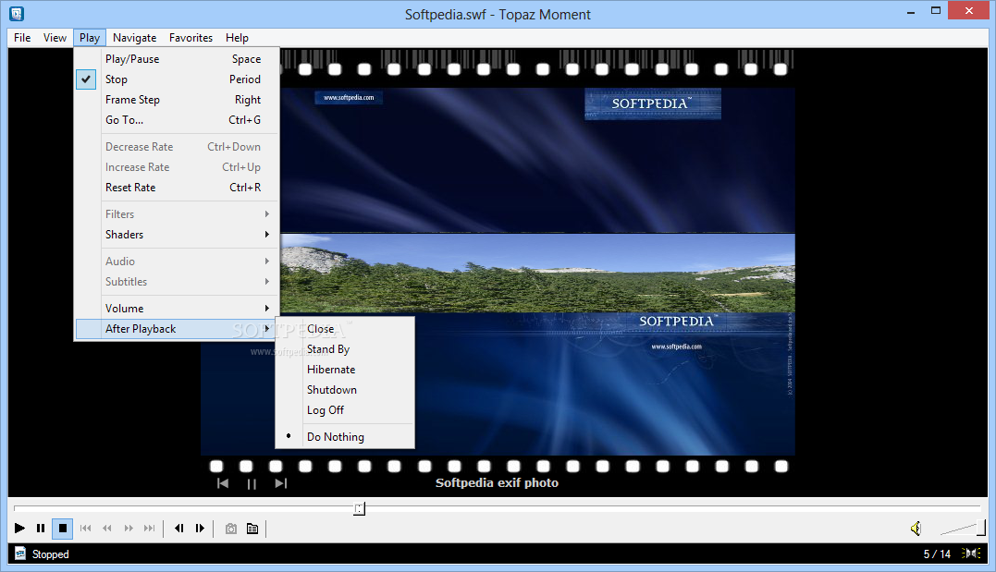This screenshot has width=996, height=572.
Task: Step back one frame icon
Action: coord(179,529)
